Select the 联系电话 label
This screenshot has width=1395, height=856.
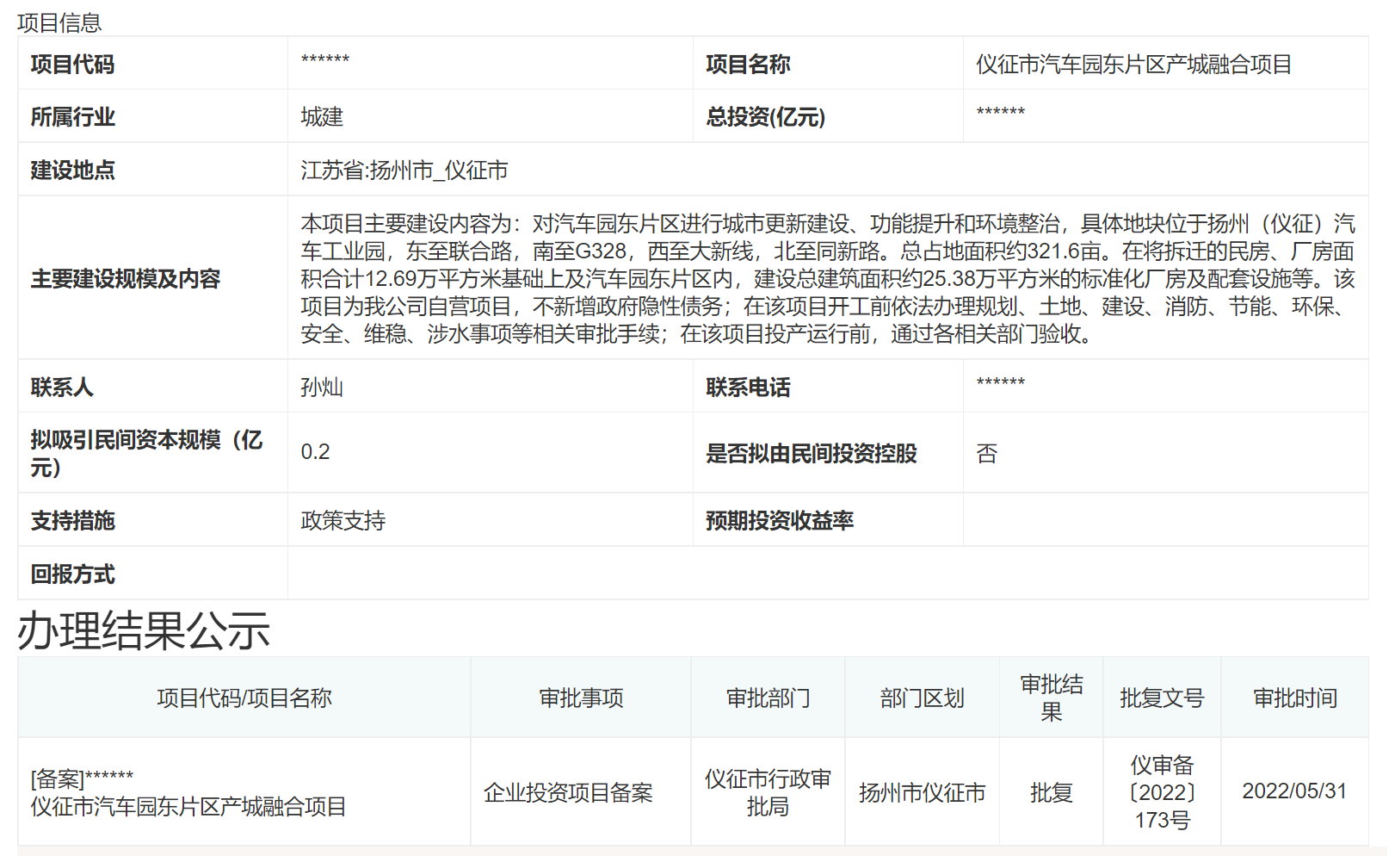[x=748, y=388]
